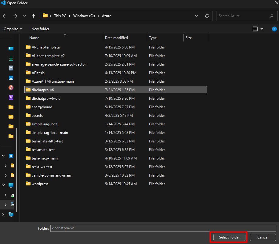
Task: Select blue building icon in navigation pane
Action: pyautogui.click(x=11, y=156)
